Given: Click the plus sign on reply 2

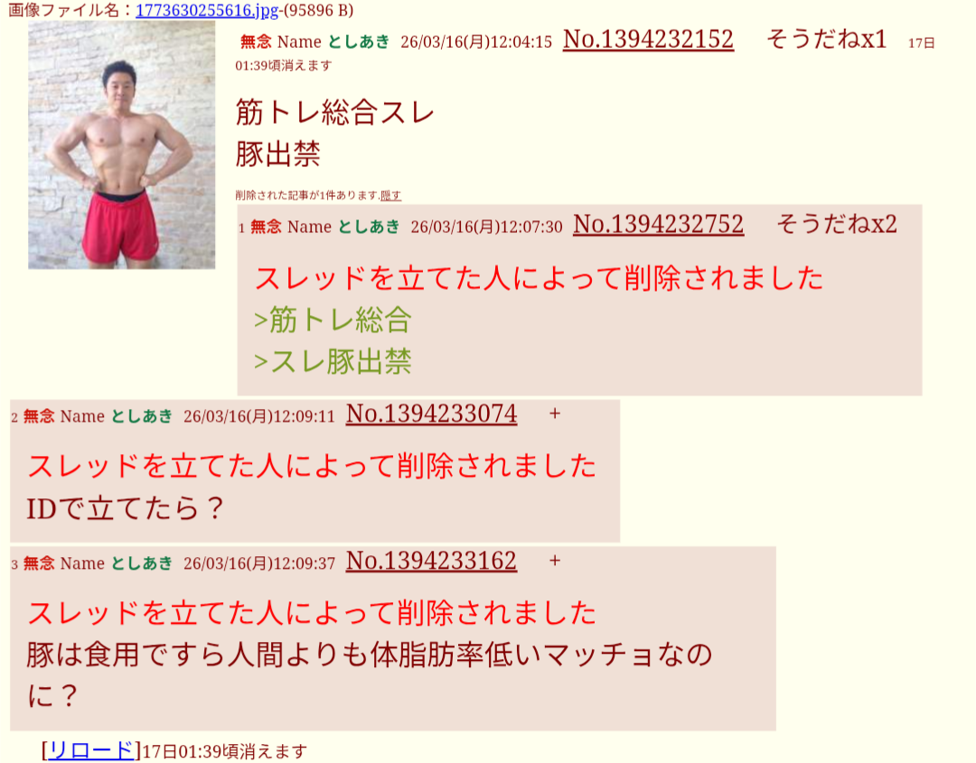Looking at the screenshot, I should (x=555, y=414).
